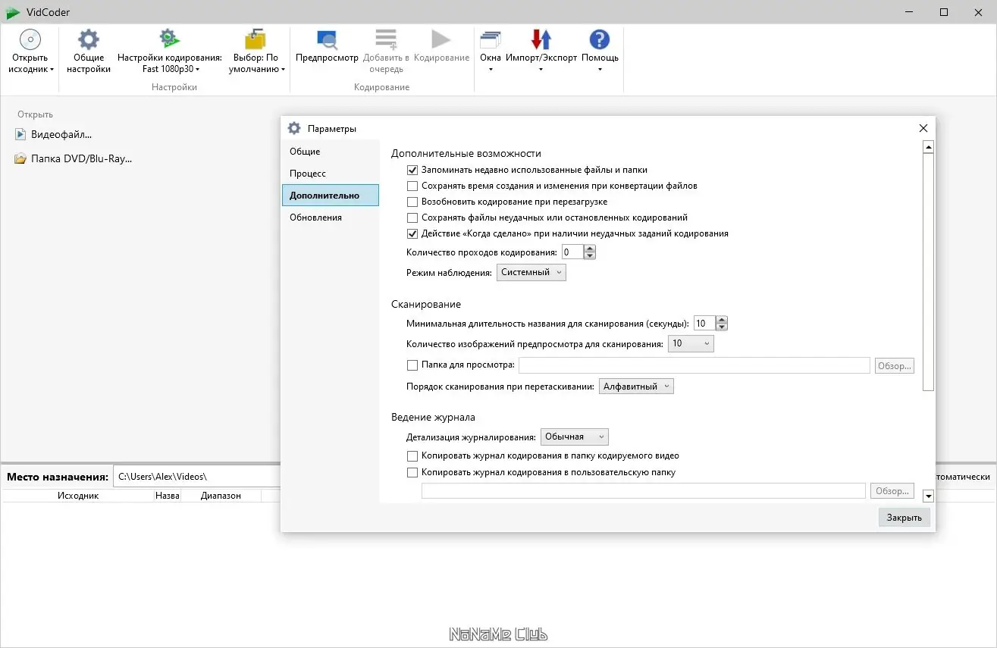Select the Дополнительно tab
The height and width of the screenshot is (648, 997).
click(x=331, y=196)
